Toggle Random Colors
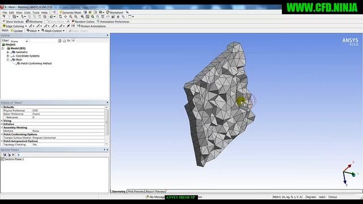Screen dimensions: 363x204 click(x=83, y=22)
